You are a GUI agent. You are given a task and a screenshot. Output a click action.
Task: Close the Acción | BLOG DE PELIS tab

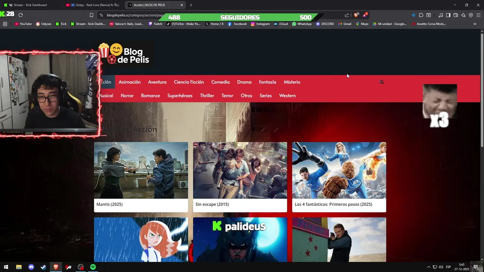pos(182,5)
